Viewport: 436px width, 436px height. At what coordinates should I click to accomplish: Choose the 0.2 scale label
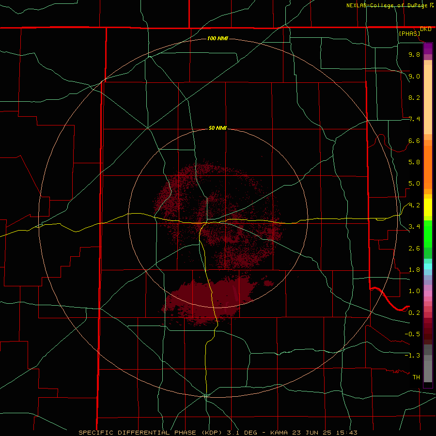414,313
